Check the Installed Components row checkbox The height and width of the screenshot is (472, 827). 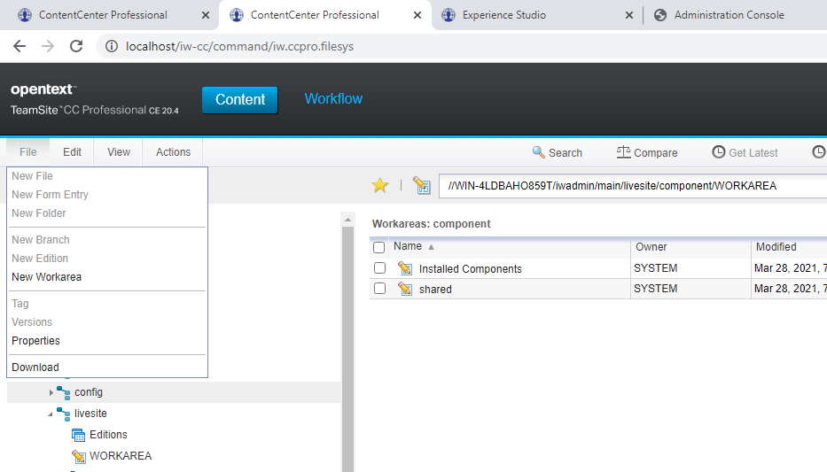[379, 267]
